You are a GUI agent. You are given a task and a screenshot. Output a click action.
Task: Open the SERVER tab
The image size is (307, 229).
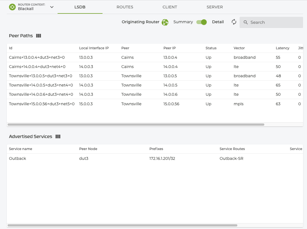coord(215,7)
